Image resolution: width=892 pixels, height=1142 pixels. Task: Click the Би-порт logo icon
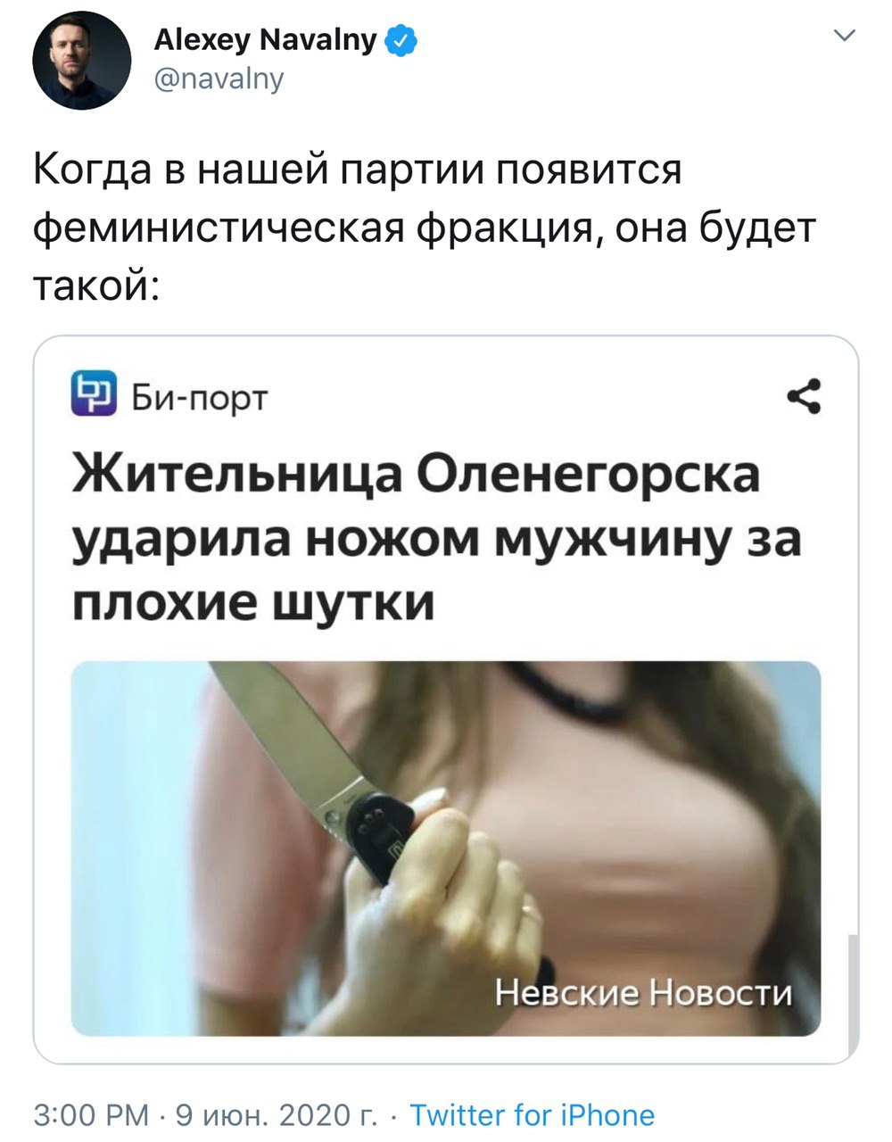[95, 393]
